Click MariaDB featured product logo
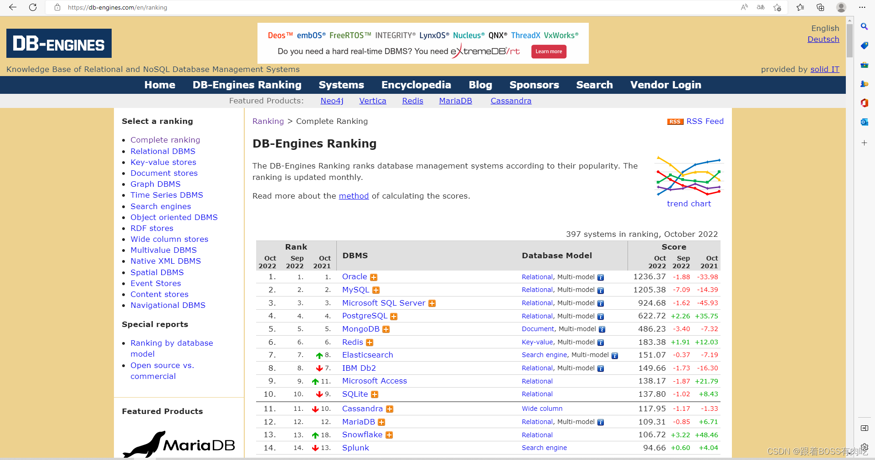Image resolution: width=875 pixels, height=460 pixels. pos(179,444)
